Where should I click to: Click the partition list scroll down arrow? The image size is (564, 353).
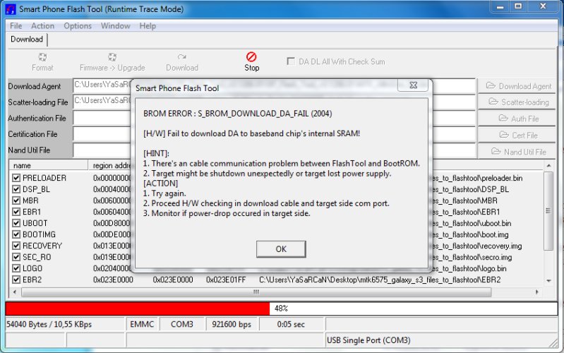coord(548,281)
